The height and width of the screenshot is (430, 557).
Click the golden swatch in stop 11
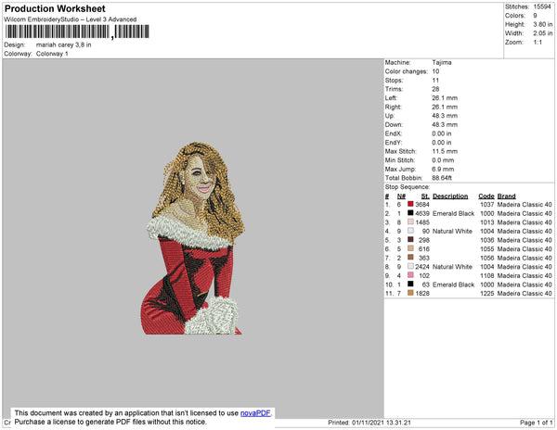click(x=410, y=293)
